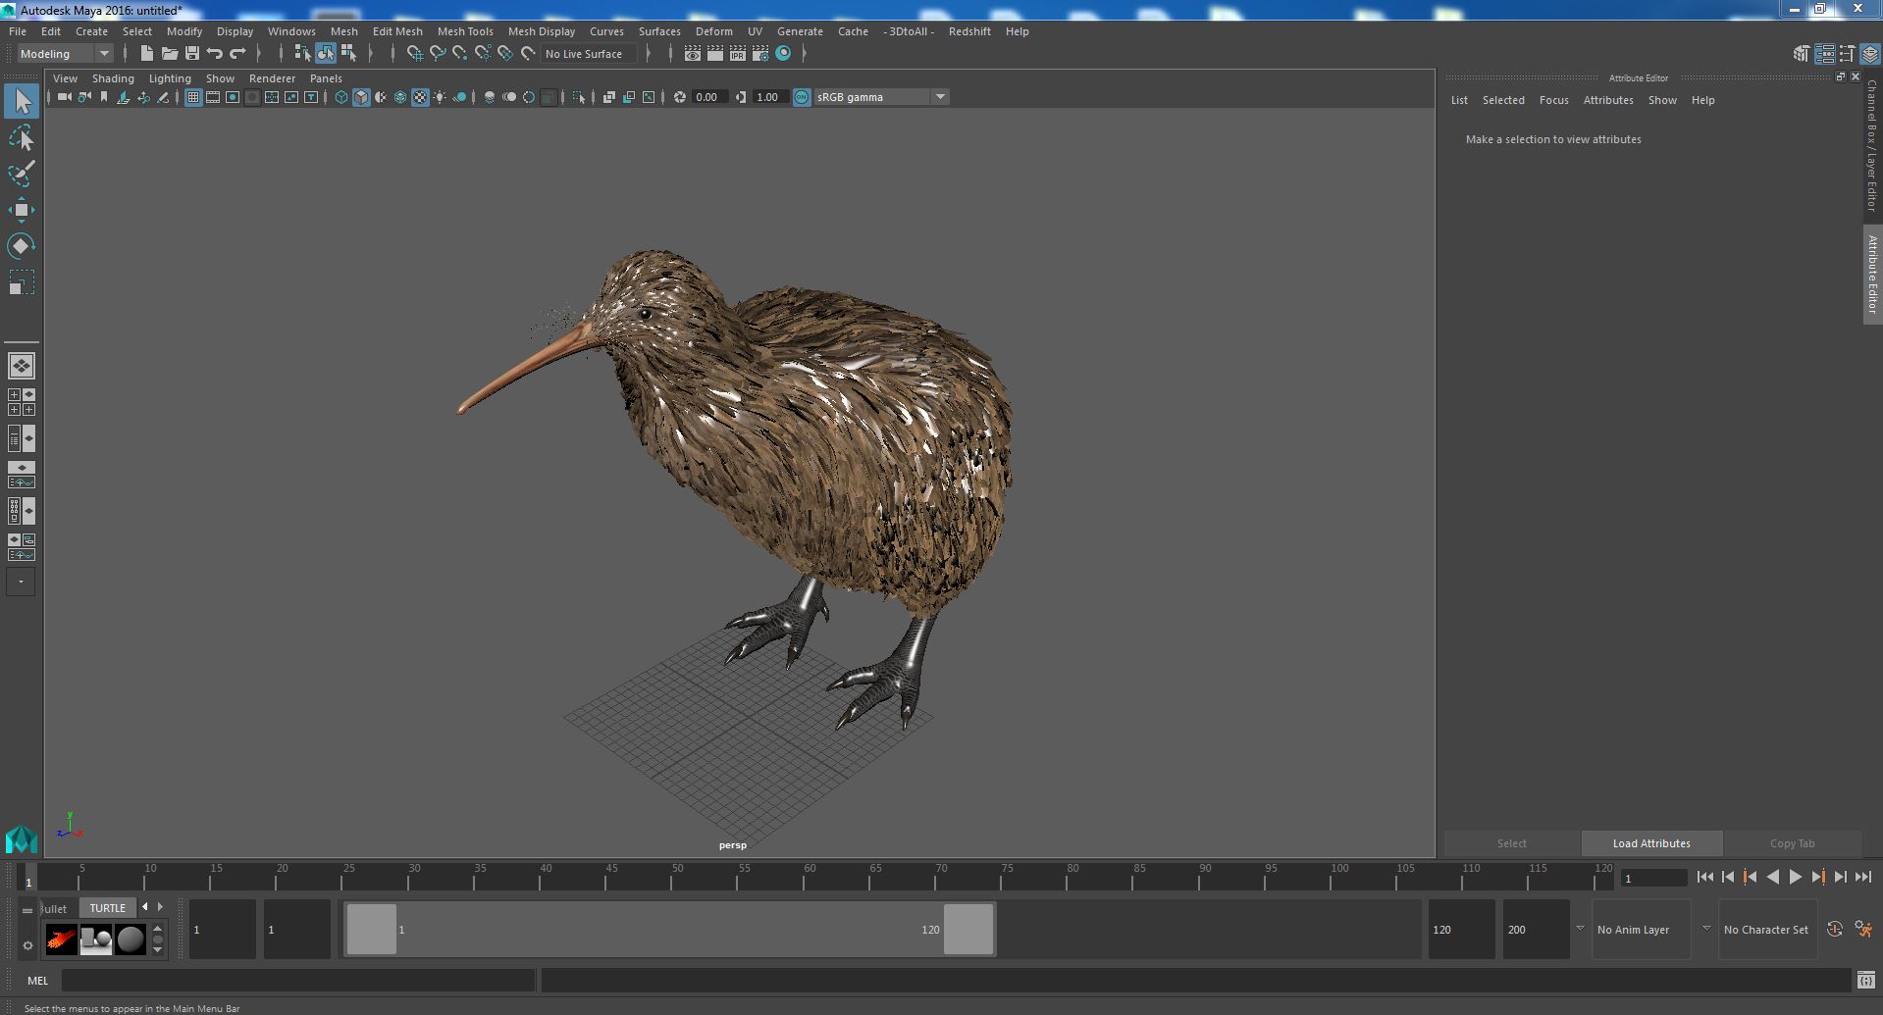Go to start of playback range
The image size is (1883, 1015).
pos(1704,878)
